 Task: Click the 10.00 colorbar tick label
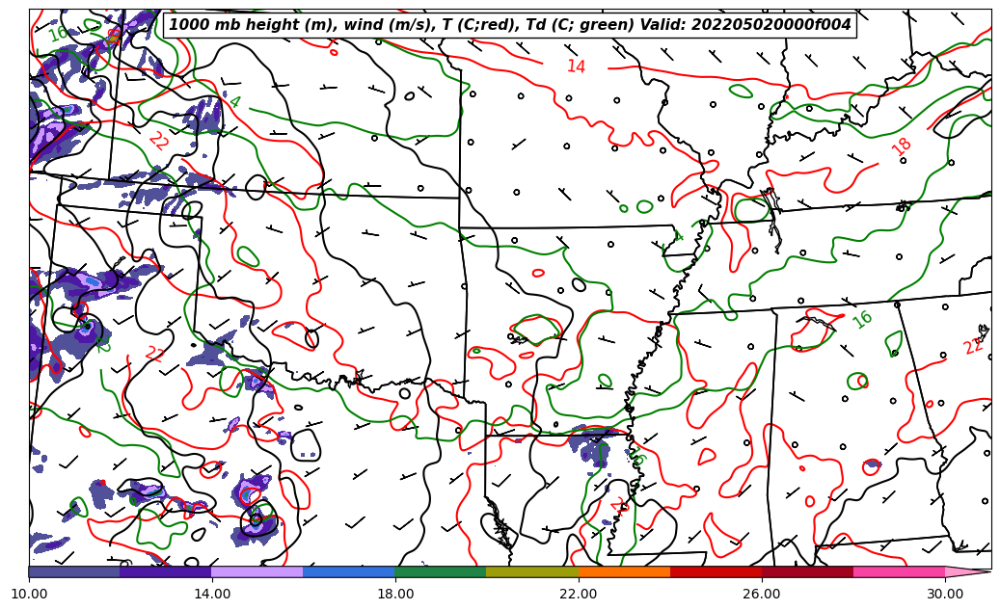click(29, 594)
